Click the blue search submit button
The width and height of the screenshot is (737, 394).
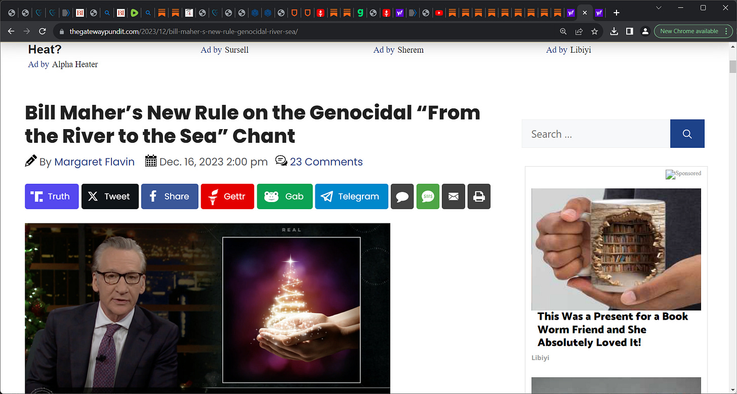coord(687,134)
